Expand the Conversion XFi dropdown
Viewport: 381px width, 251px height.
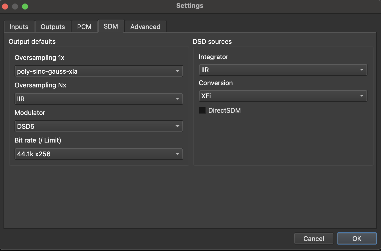[x=283, y=96]
